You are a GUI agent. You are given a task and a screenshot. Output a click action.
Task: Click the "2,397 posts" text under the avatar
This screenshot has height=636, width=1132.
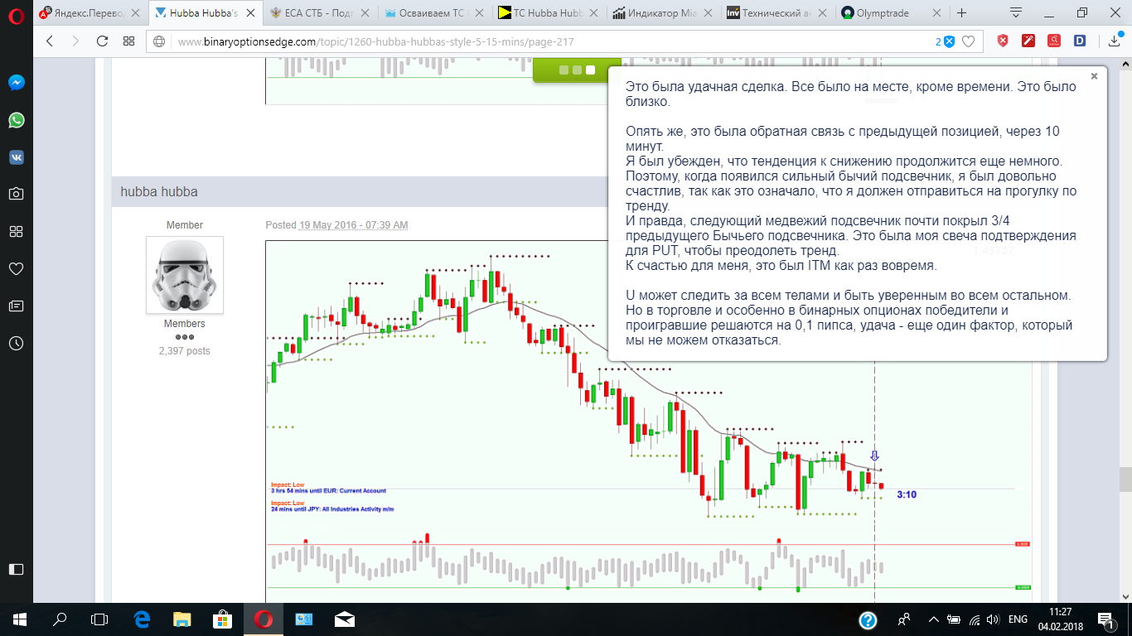click(x=185, y=351)
